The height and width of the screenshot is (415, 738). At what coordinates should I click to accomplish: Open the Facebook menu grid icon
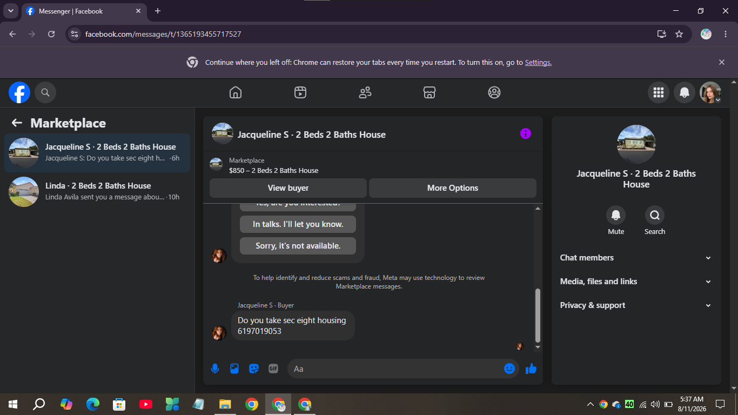658,92
